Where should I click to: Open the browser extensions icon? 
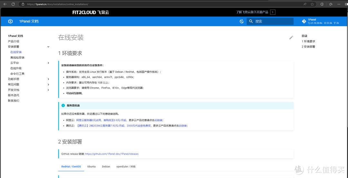point(322,4)
